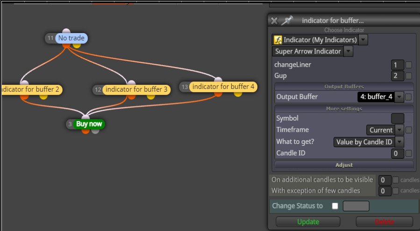Click the block number 3 badge

tap(70, 124)
